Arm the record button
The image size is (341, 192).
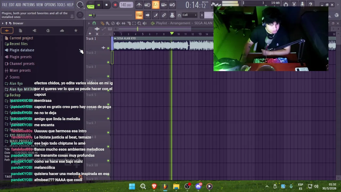click(x=115, y=5)
